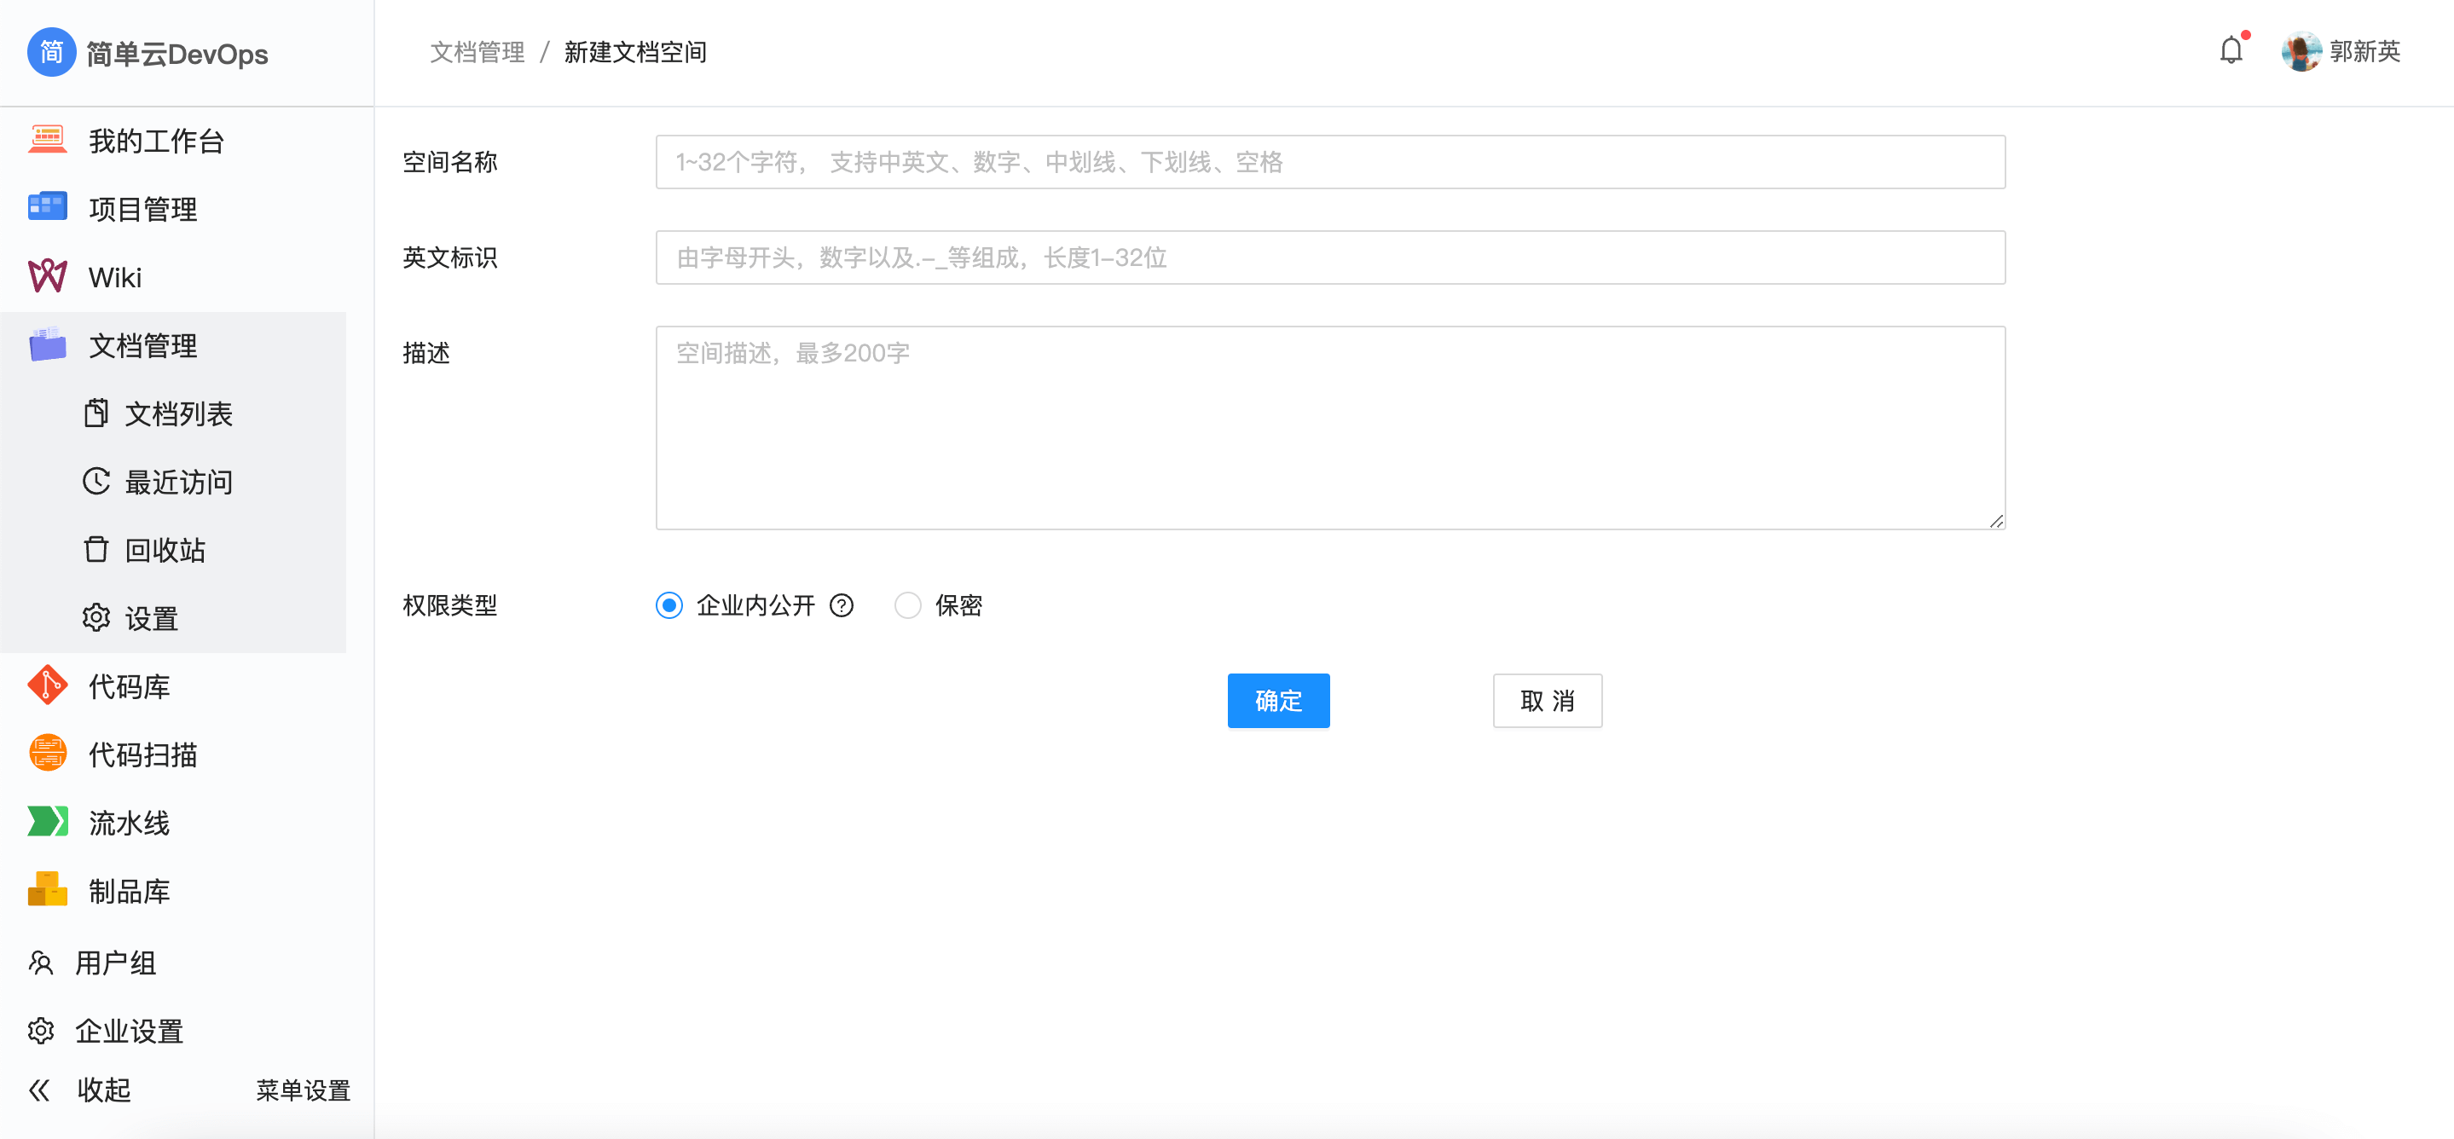2454x1139 pixels.
Task: Navigate to 文档管理 via the breadcrumb
Action: tap(477, 51)
